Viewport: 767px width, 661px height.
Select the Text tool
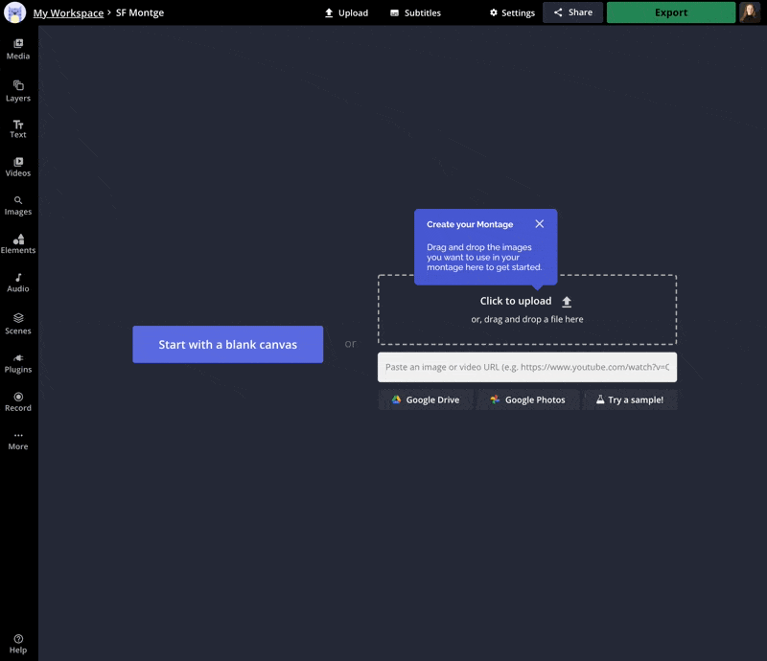[x=18, y=128]
